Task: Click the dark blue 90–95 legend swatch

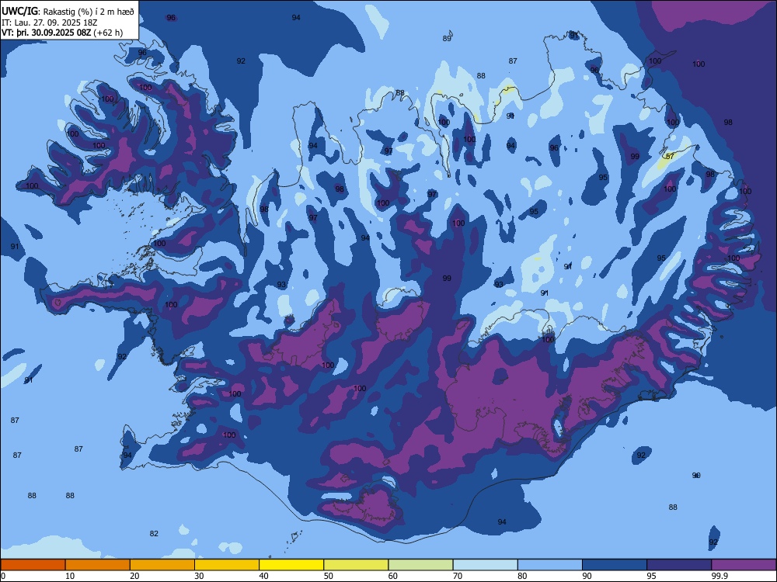Action: tap(615, 565)
